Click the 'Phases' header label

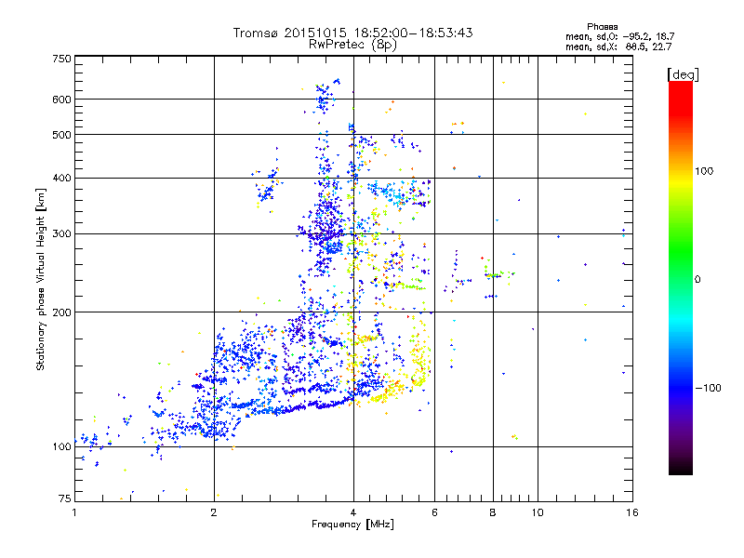point(602,27)
